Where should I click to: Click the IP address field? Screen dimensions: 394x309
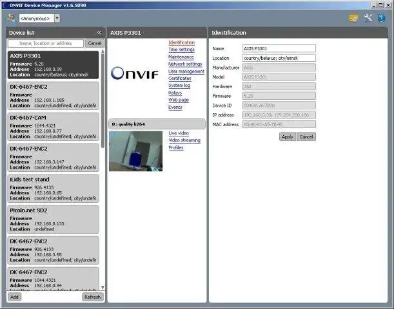[279, 115]
